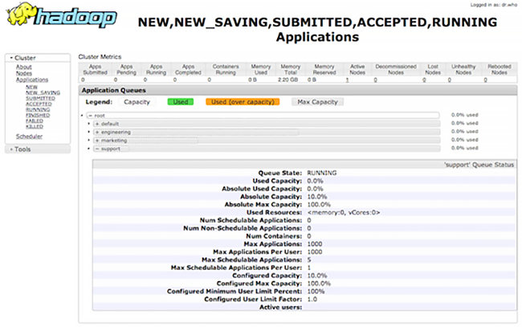Click the green Used legend swatch

(x=181, y=102)
